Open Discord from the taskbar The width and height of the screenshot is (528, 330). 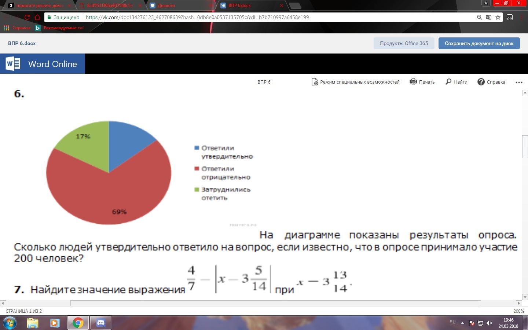pos(101,323)
